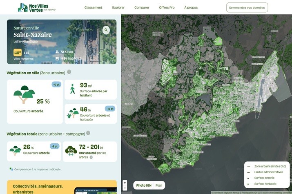Click the Surface herbacée legend dot
This screenshot has width=292, height=194.
(248, 184)
